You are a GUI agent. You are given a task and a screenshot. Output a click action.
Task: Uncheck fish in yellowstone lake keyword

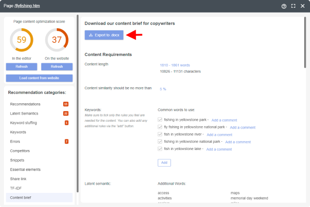tap(160, 149)
